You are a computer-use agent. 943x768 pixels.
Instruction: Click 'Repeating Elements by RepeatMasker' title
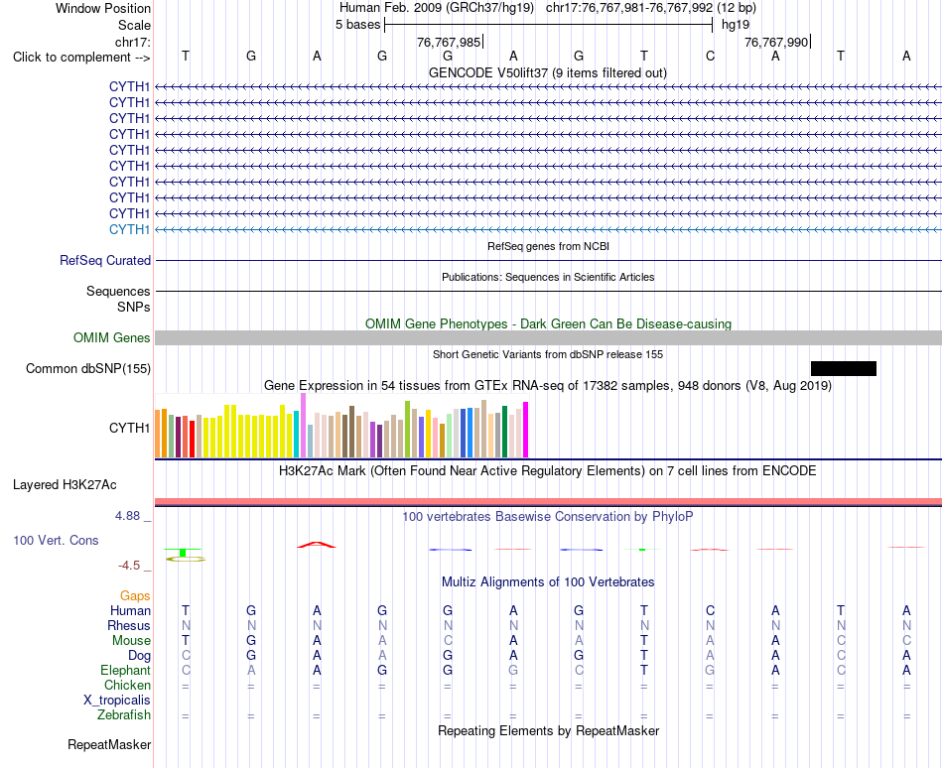click(548, 730)
